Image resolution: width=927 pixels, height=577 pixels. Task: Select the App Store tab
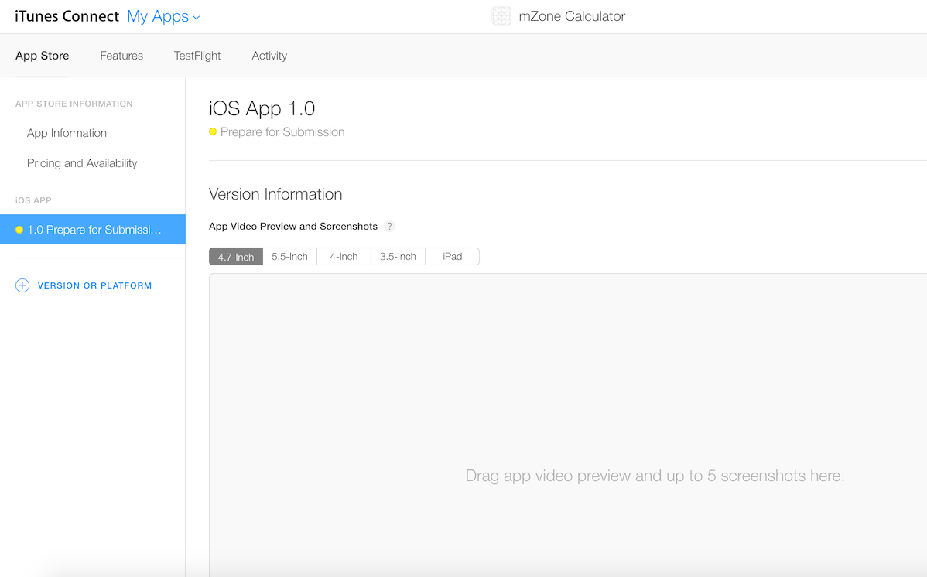click(43, 56)
